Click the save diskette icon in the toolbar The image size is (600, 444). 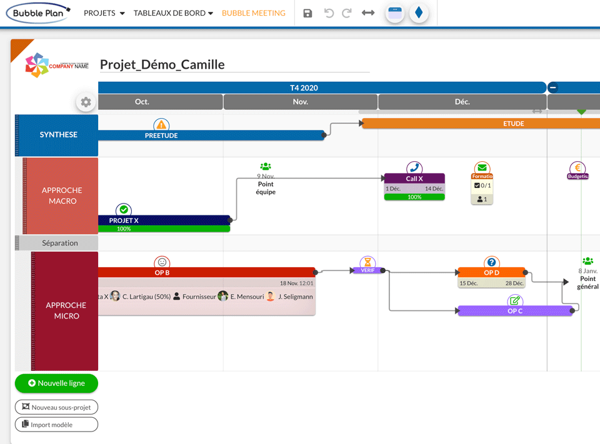tap(307, 12)
